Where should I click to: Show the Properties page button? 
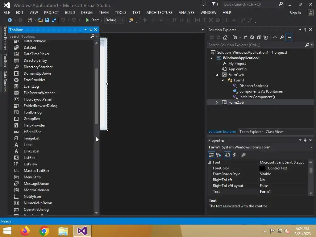pos(227,155)
